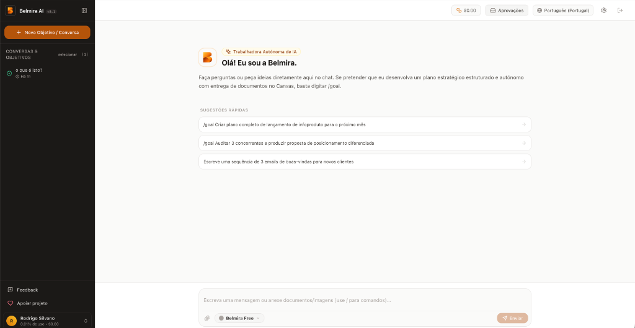This screenshot has height=328, width=635.
Task: Choose suggestion 'Escreve uma sequência de 3 emails'
Action: 365,162
